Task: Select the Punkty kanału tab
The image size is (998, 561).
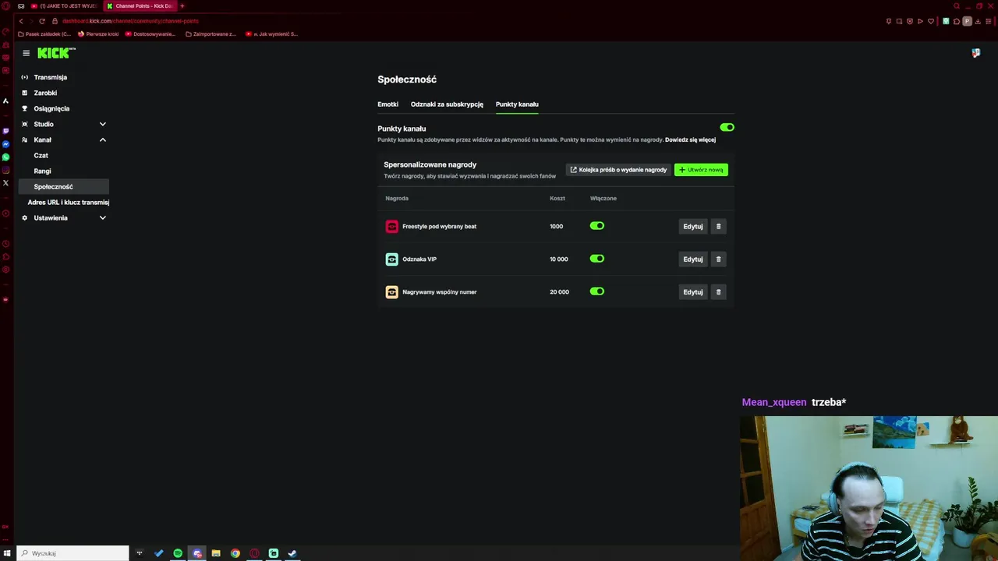Action: click(x=517, y=104)
